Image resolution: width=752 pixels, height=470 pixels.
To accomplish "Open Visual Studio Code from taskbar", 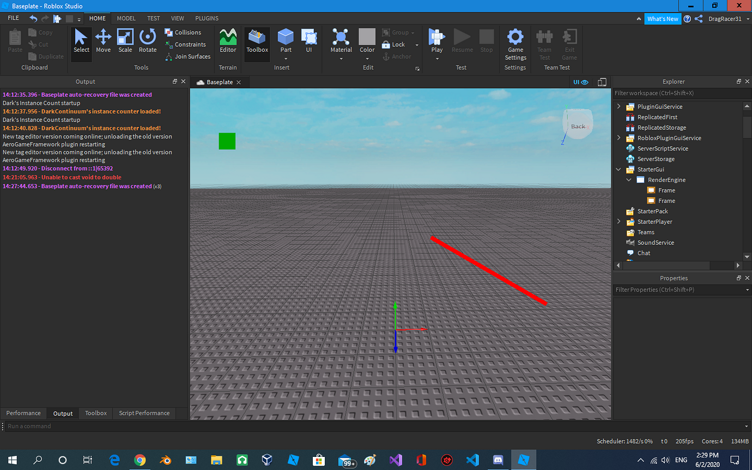I will pos(472,460).
